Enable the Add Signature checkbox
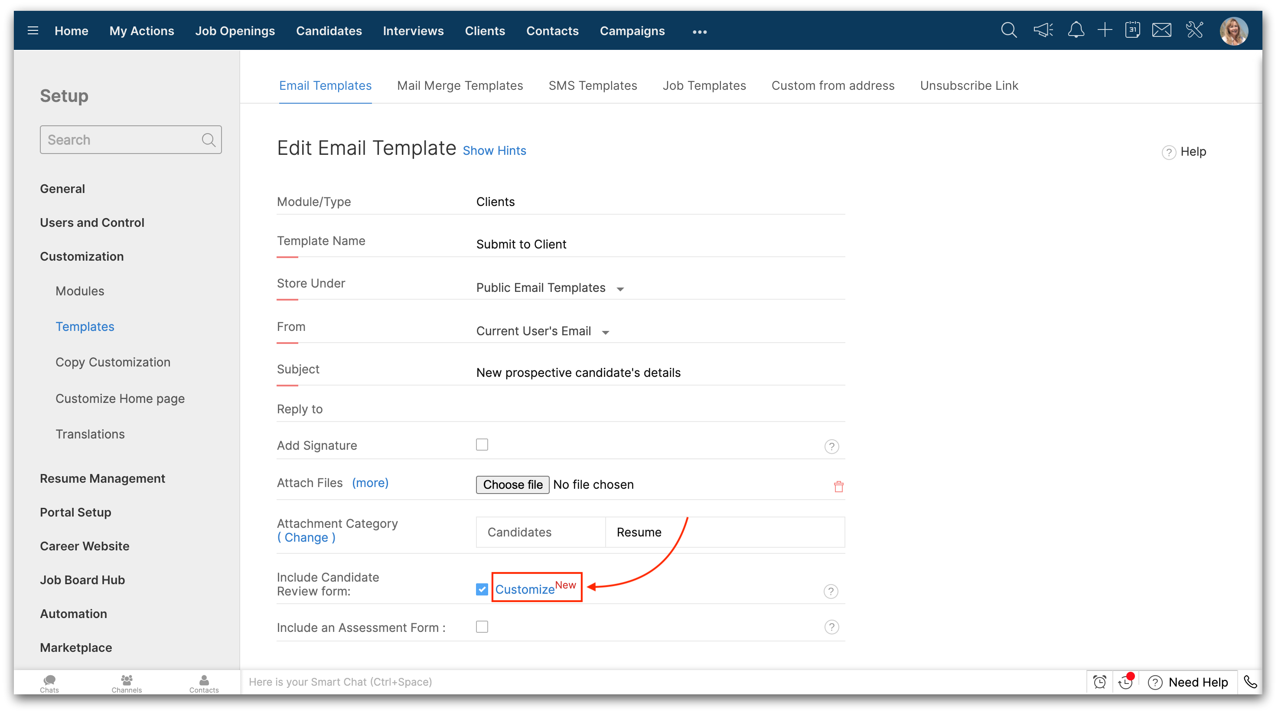This screenshot has height=713, width=1278. 482,445
